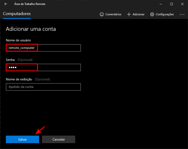The width and height of the screenshot is (188, 149).
Task: Cancel adding the account
Action: (x=58, y=139)
